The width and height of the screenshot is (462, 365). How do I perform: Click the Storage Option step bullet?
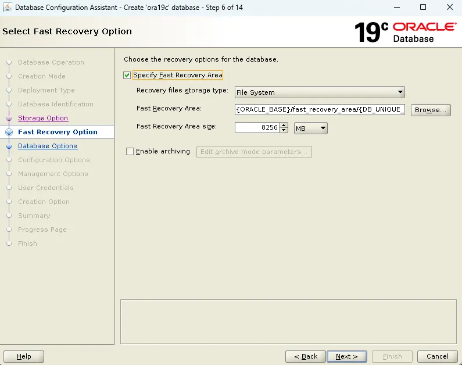point(9,118)
